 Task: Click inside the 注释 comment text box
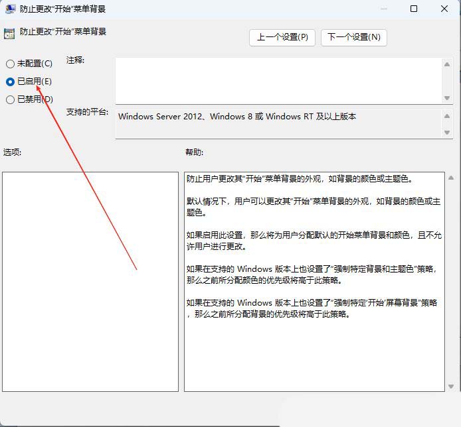coord(278,80)
